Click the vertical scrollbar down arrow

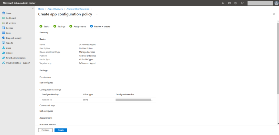(x=278, y=124)
